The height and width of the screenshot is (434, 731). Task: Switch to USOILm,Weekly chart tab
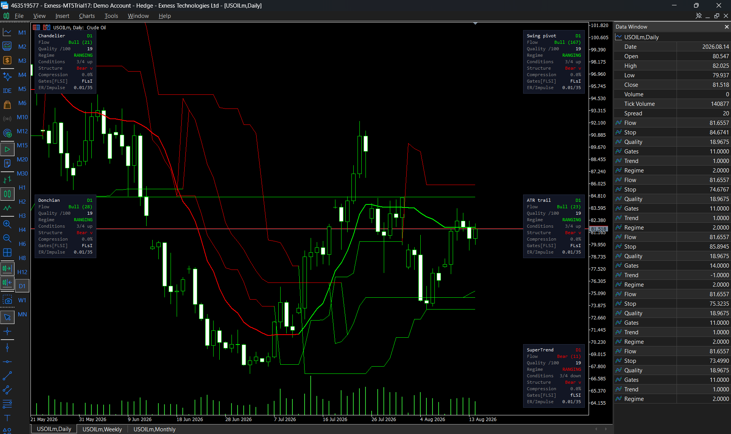102,429
